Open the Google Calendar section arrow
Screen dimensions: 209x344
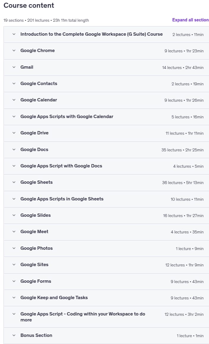tap(14, 100)
